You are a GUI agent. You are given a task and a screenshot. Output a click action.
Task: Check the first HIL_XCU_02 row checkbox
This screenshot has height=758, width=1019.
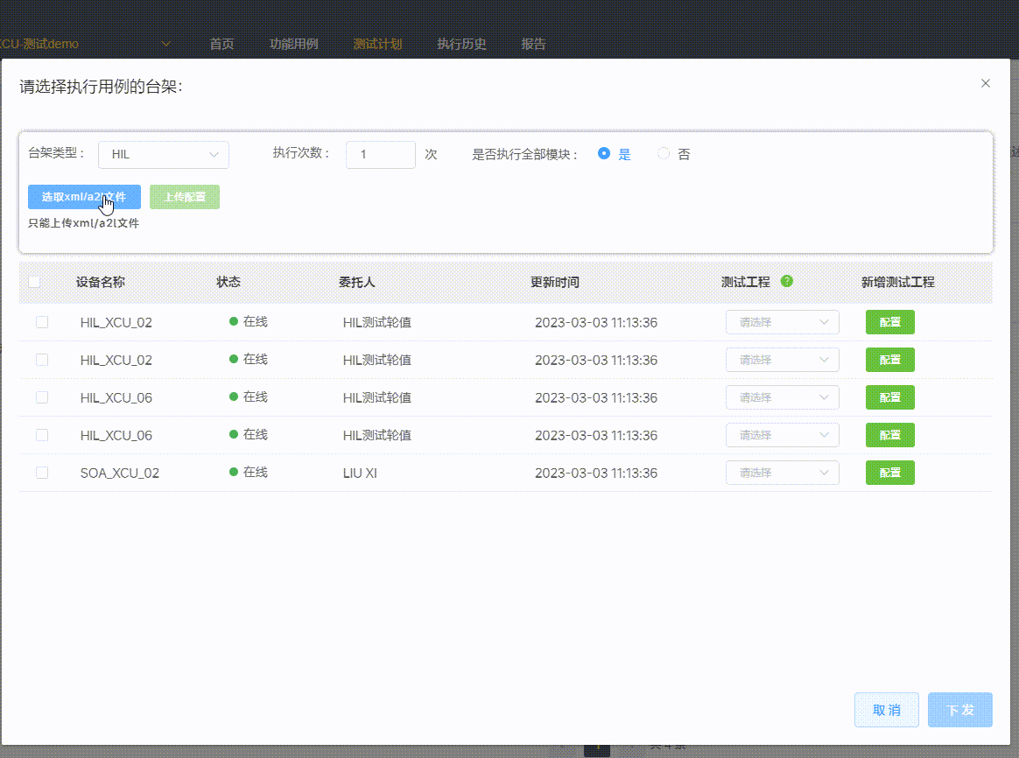click(42, 322)
